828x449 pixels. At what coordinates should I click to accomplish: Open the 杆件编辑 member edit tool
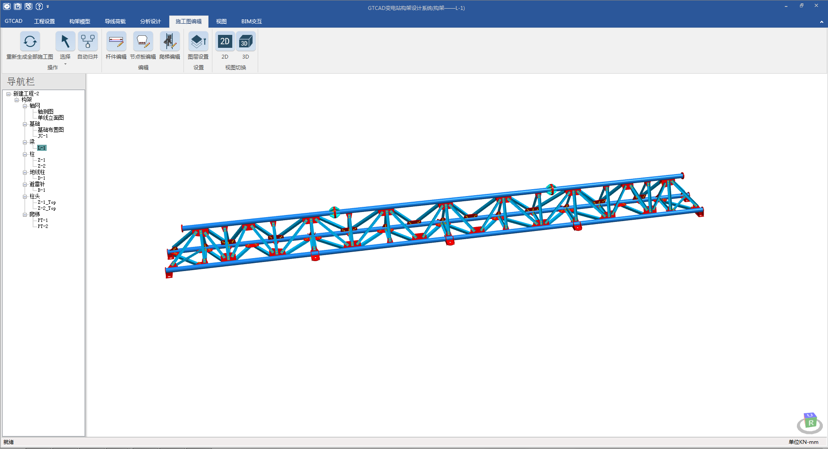click(x=116, y=42)
